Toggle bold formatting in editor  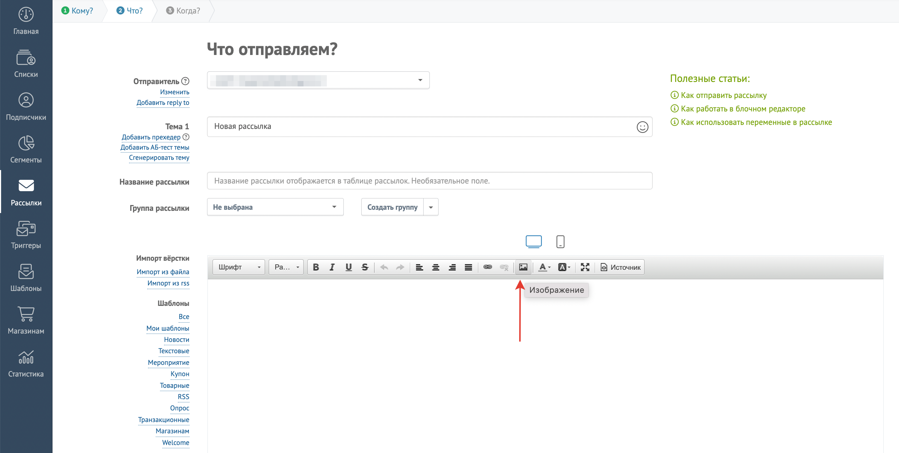tap(316, 267)
